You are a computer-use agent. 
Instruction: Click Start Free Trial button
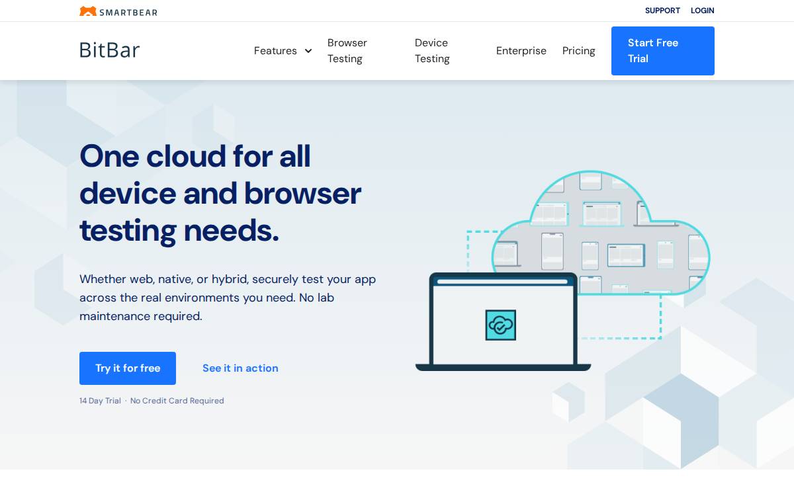pos(663,51)
